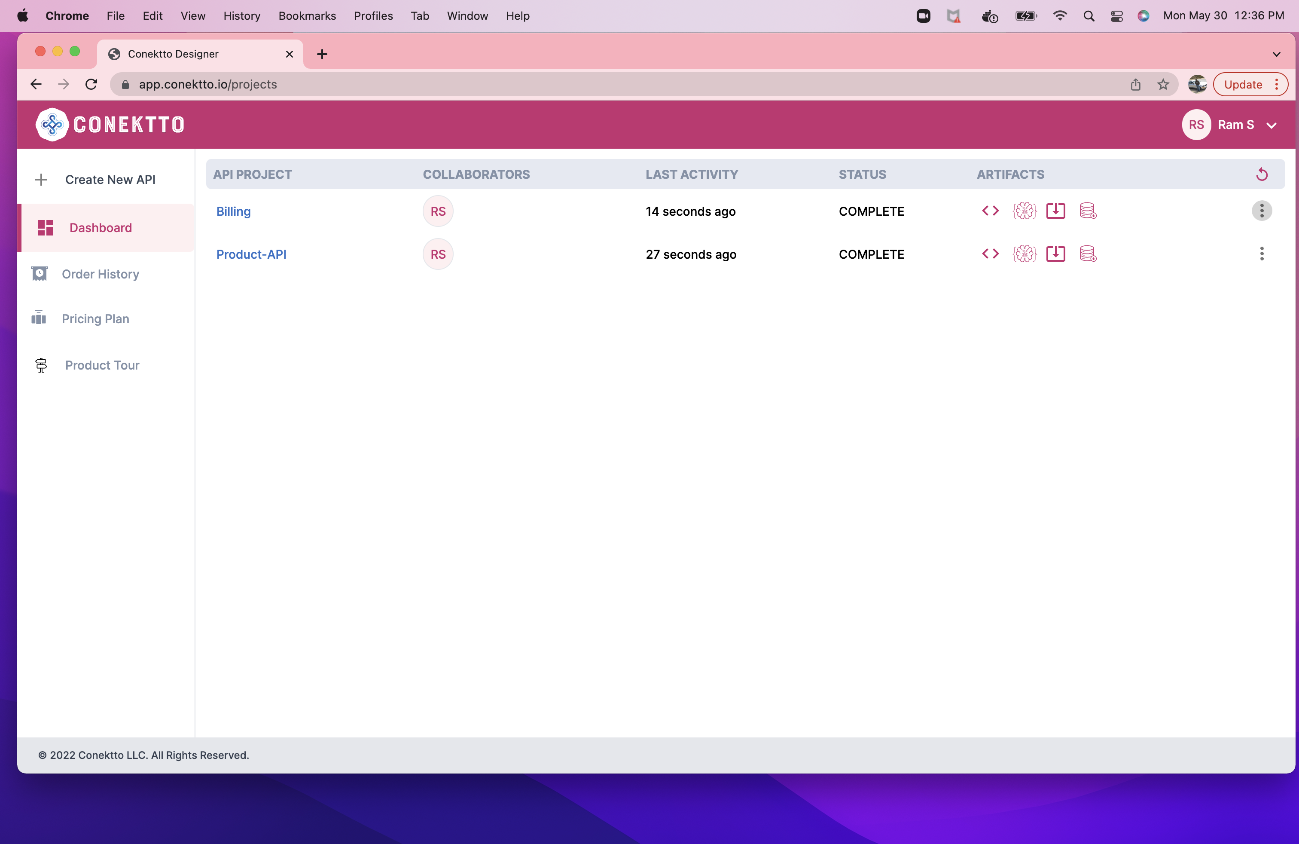Screen dimensions: 1299x844
Task: Open Billing row three-dot options menu
Action: (1261, 211)
